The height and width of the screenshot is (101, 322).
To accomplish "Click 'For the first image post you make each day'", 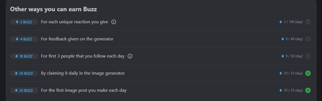I will pos(84,90).
